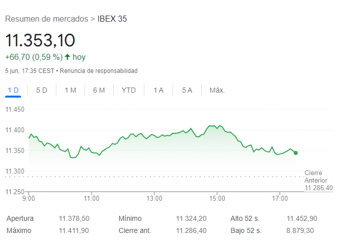Select the YTD range tab
Viewport: 343px width, 243px height.
tap(129, 90)
